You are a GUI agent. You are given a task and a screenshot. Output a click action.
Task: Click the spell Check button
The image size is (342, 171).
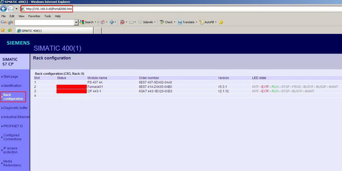(166, 22)
